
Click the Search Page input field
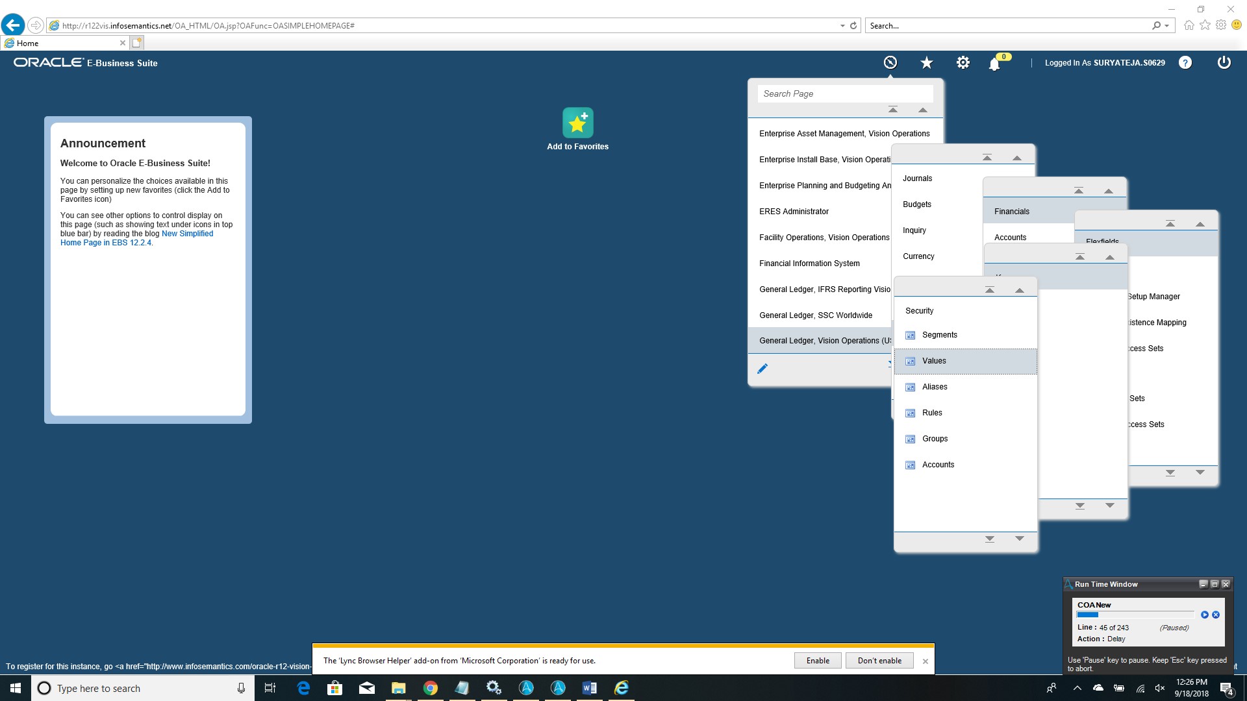pyautogui.click(x=844, y=93)
